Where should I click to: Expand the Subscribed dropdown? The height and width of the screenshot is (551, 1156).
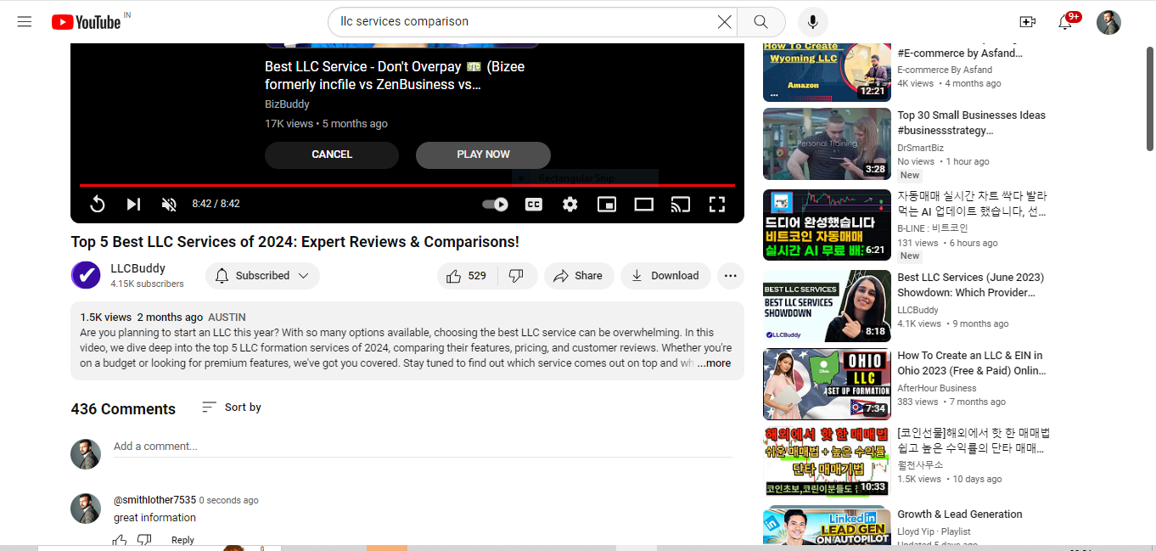[262, 276]
